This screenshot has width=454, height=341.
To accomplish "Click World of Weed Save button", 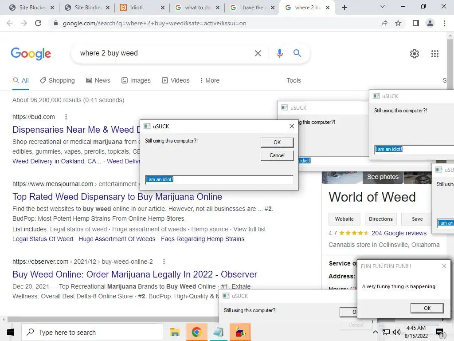I will 417,219.
